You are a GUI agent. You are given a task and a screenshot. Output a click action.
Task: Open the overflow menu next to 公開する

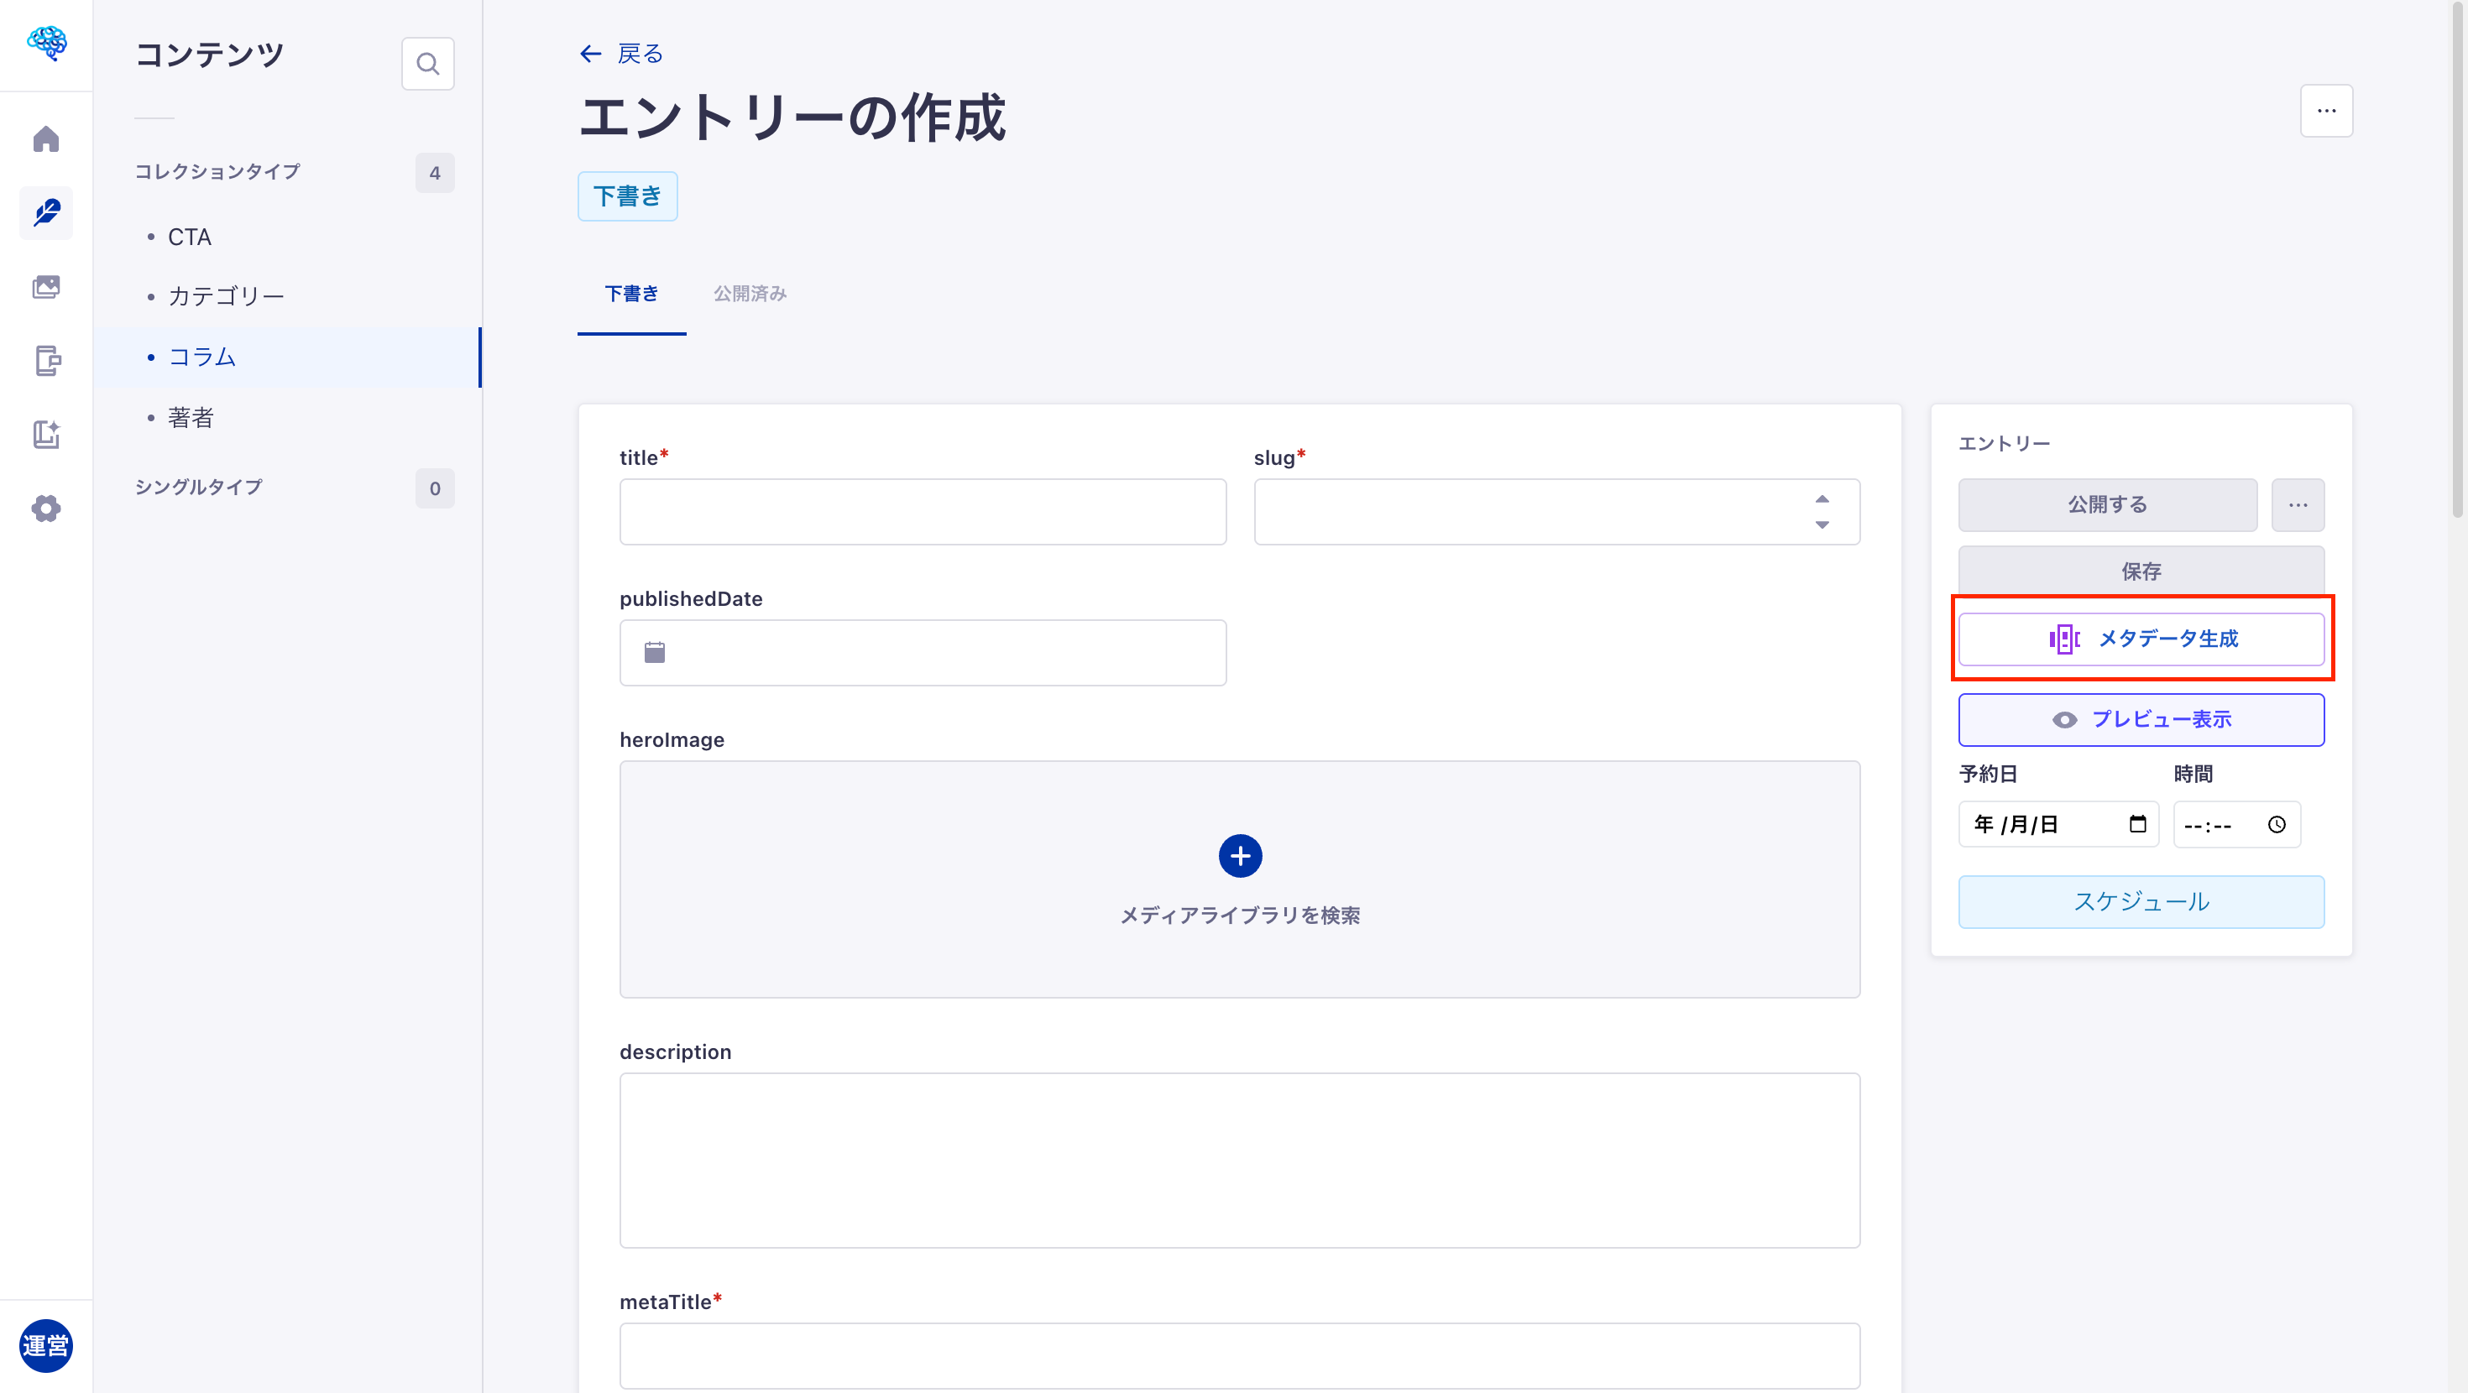pyautogui.click(x=2298, y=505)
